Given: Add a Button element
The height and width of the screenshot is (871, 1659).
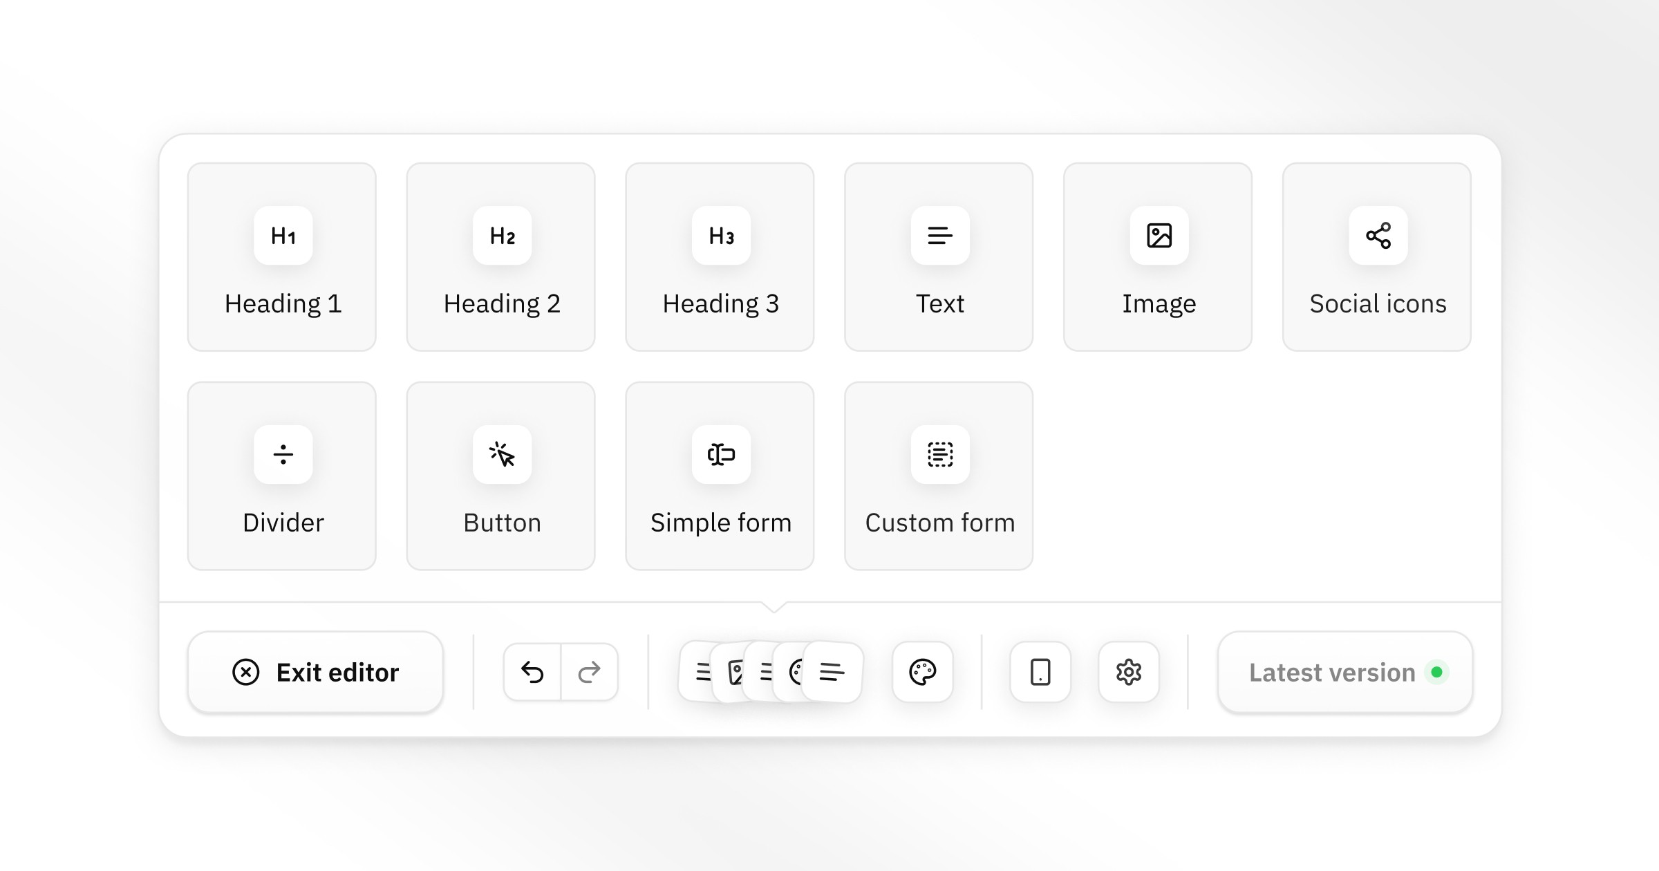Looking at the screenshot, I should (501, 476).
